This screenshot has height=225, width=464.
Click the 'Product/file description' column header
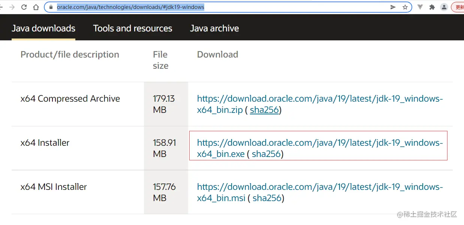tap(70, 55)
